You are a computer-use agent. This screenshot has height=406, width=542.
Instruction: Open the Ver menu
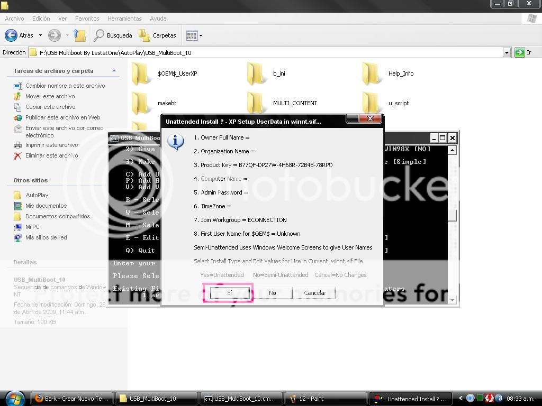coord(62,19)
